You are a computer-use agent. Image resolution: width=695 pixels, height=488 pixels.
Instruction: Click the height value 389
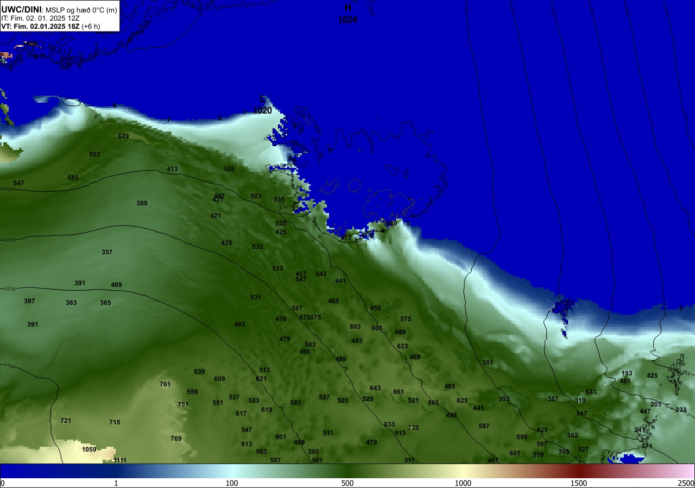[142, 203]
